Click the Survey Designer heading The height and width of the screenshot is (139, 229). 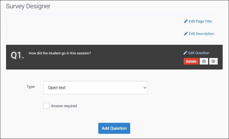[28, 6]
